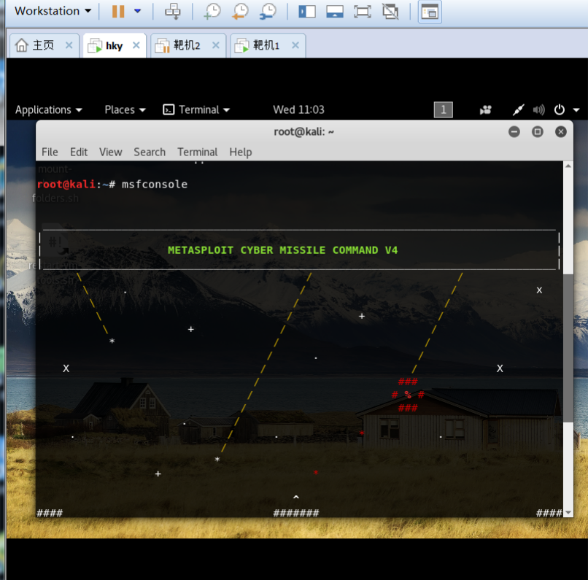Open the terminal View menu

pyautogui.click(x=111, y=152)
